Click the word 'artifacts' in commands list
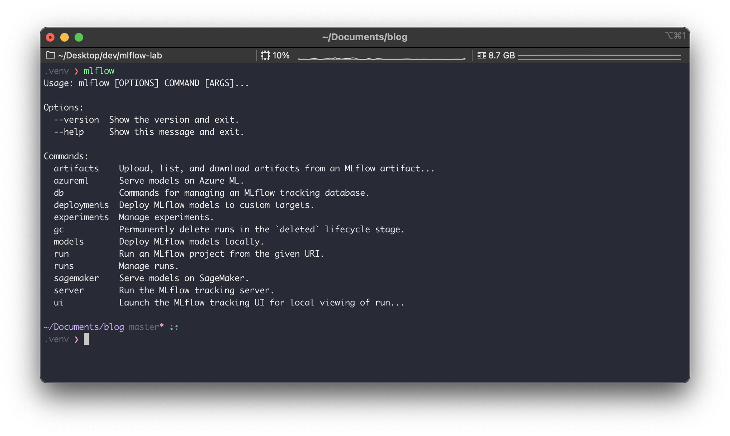The width and height of the screenshot is (730, 436). click(76, 169)
